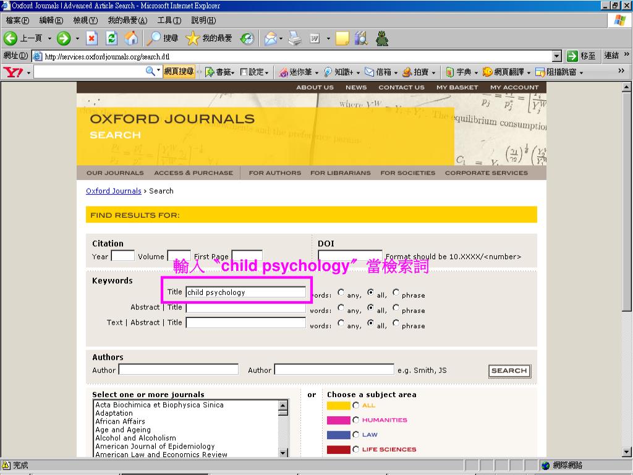Follow the Oxford Journals breadcrumb link

coord(114,191)
